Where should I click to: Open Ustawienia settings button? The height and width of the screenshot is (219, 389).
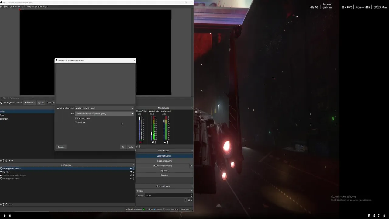[x=164, y=175]
